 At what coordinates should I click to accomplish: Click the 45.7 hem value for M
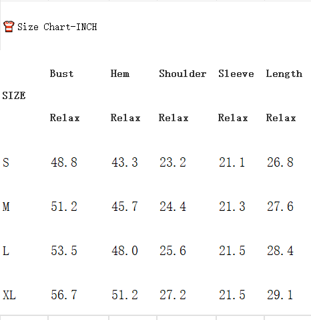125,206
